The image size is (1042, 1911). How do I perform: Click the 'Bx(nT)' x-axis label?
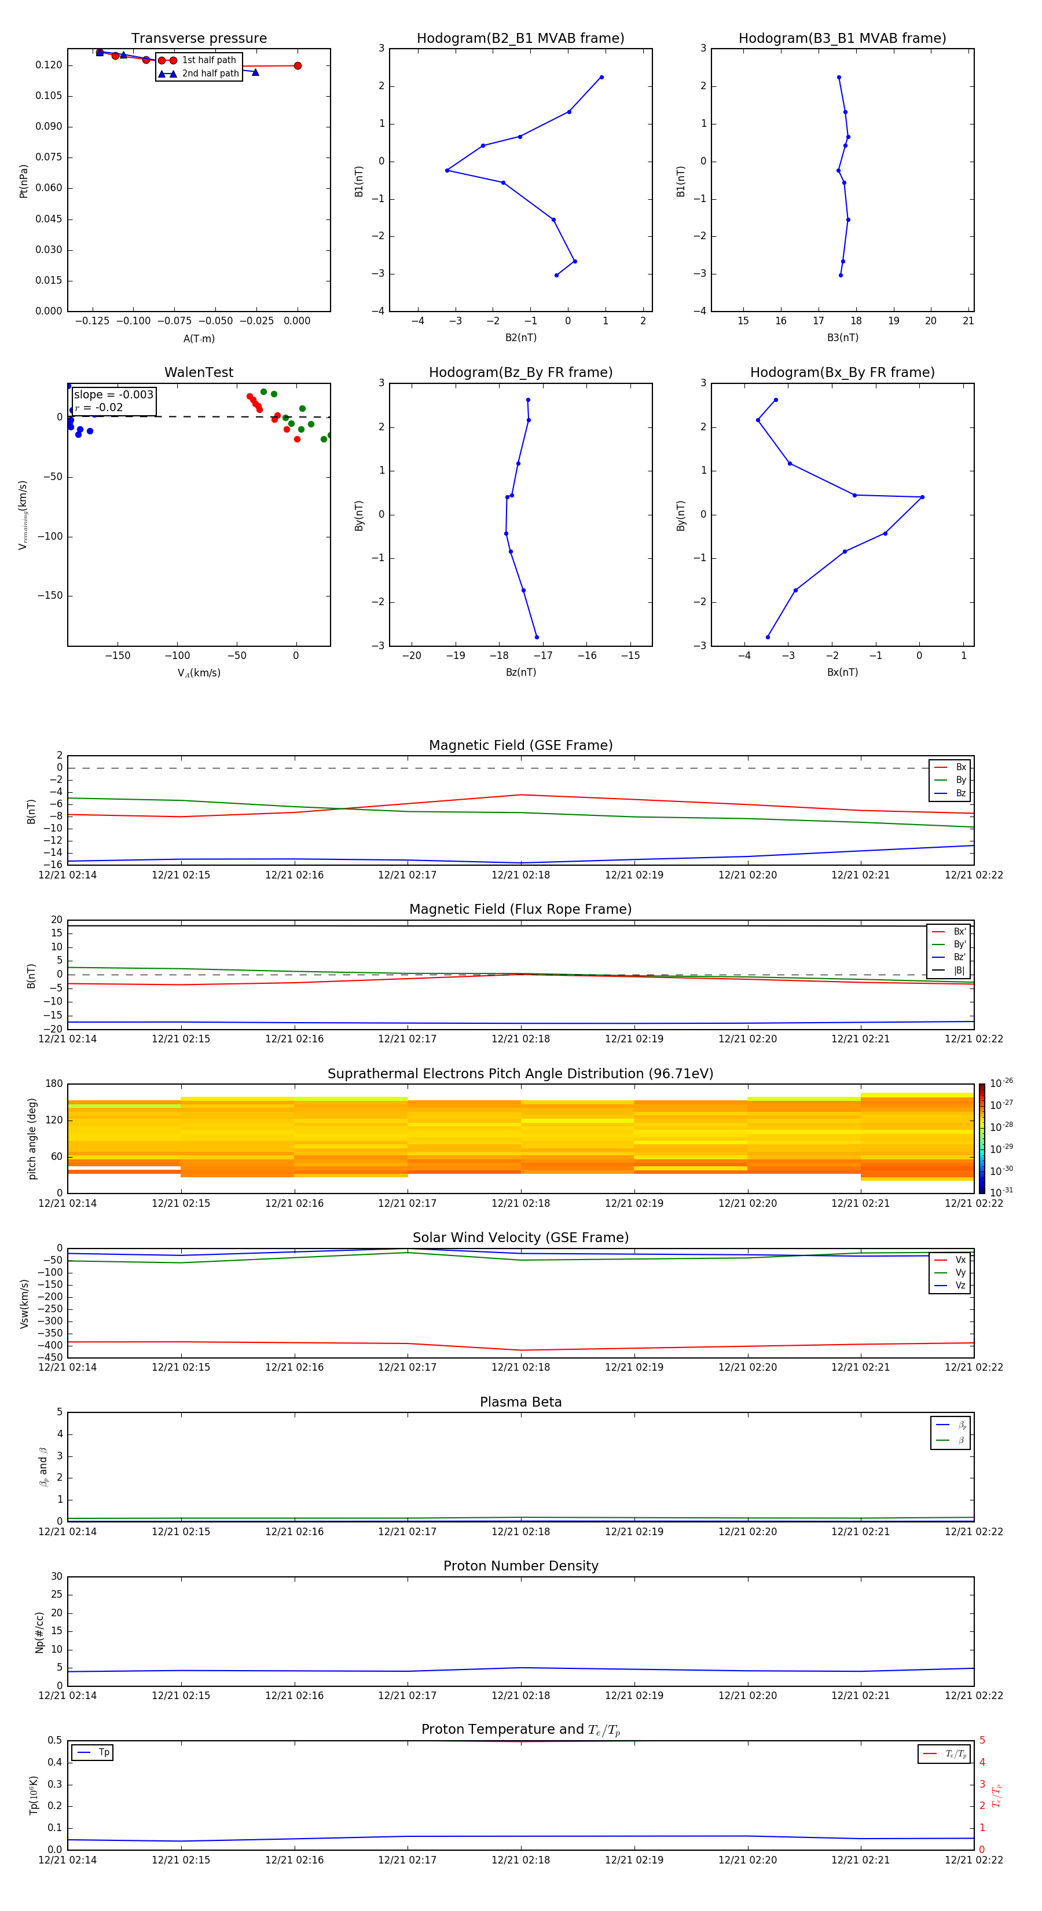click(842, 672)
